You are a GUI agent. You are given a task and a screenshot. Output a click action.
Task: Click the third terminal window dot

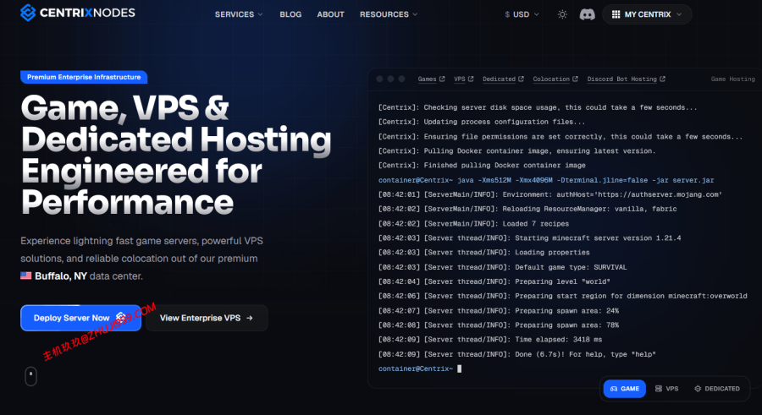click(x=401, y=79)
